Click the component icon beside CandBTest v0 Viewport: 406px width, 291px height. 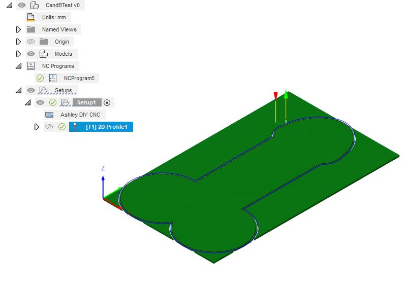click(34, 5)
